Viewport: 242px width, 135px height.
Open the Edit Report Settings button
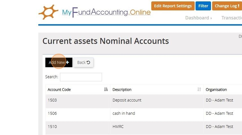pos(173,6)
